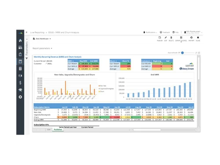This screenshot has height=165, width=220.
Task: Open the Feedback link in the header
Action: 165,32
